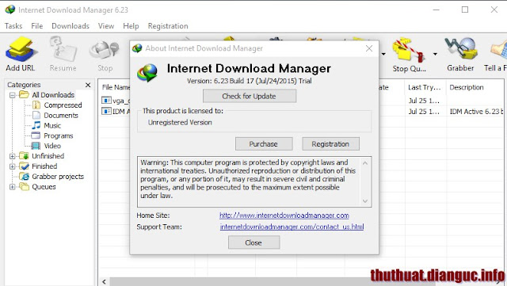507x286 pixels.
Task: Close the About dialog with the X
Action: [369, 48]
